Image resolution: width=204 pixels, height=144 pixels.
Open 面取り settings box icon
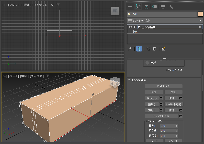(161, 104)
